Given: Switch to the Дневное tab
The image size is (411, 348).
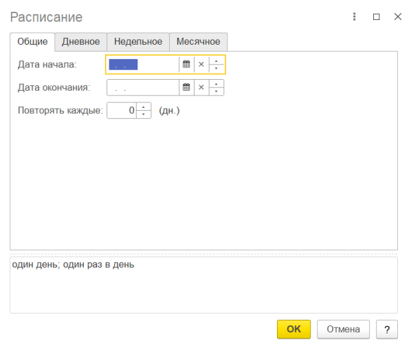Looking at the screenshot, I should coord(80,42).
